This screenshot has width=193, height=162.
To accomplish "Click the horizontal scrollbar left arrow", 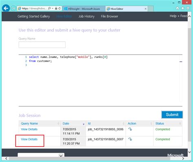I will coord(6,158).
